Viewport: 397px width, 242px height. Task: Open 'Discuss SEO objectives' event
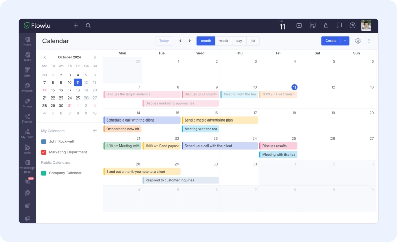pyautogui.click(x=201, y=94)
